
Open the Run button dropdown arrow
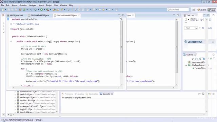[x=44, y=10]
